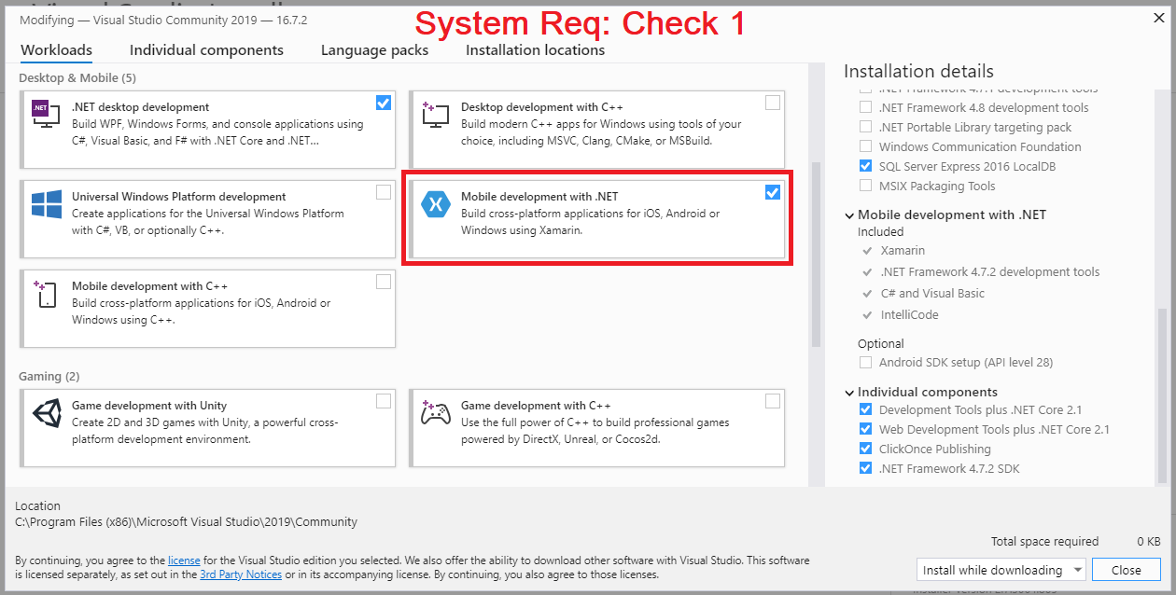Image resolution: width=1176 pixels, height=595 pixels.
Task: Click the Total space required value 0 KB
Action: pyautogui.click(x=1148, y=541)
